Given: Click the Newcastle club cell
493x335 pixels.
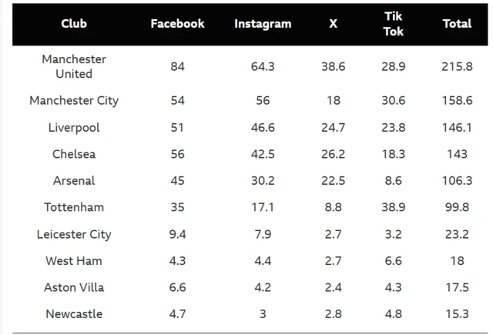Looking at the screenshot, I should pyautogui.click(x=74, y=313).
